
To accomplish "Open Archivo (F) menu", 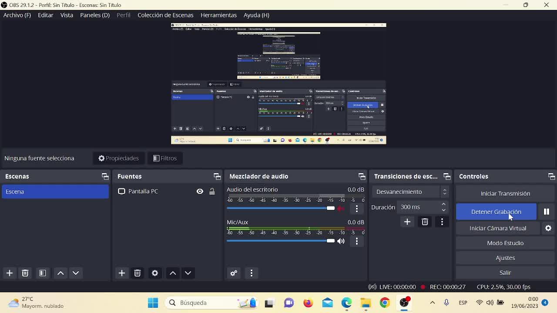I will pyautogui.click(x=17, y=15).
